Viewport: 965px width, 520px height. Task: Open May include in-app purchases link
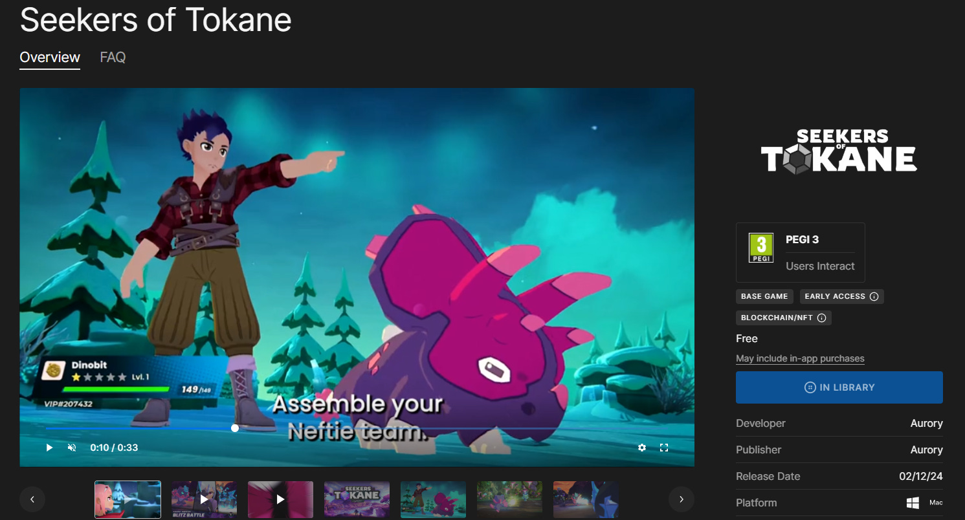[800, 358]
